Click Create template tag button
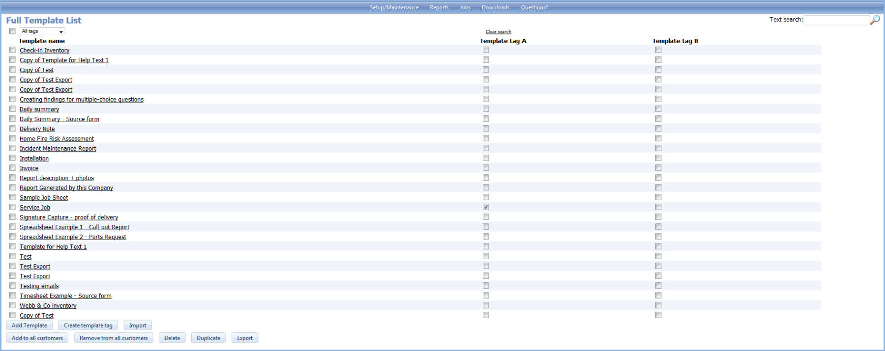This screenshot has width=885, height=351. point(88,325)
